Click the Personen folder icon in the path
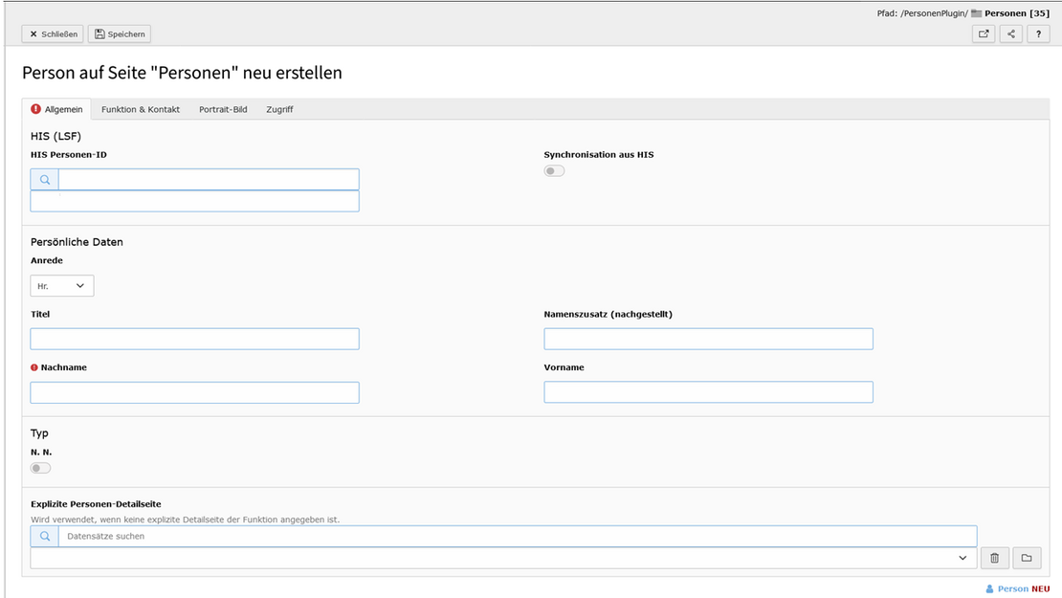 pyautogui.click(x=976, y=13)
